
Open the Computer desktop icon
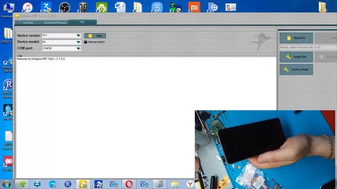pos(8,8)
